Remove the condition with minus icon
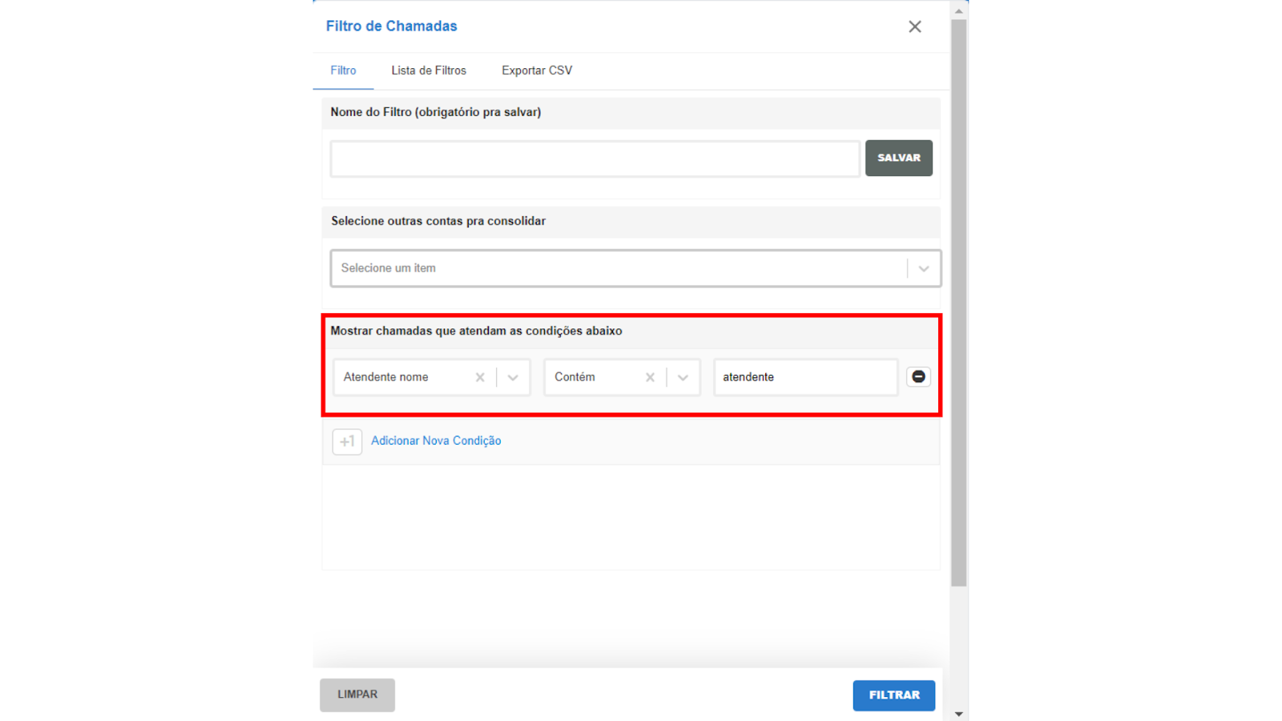 [x=918, y=377]
